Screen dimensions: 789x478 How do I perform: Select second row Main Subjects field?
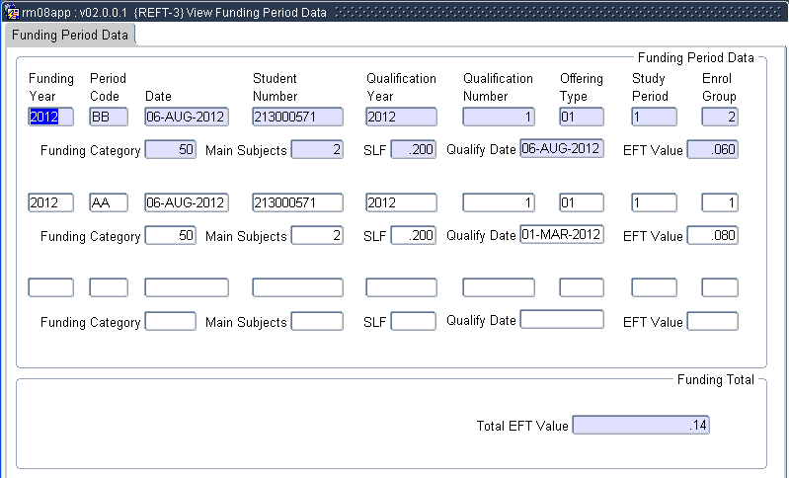click(x=317, y=236)
